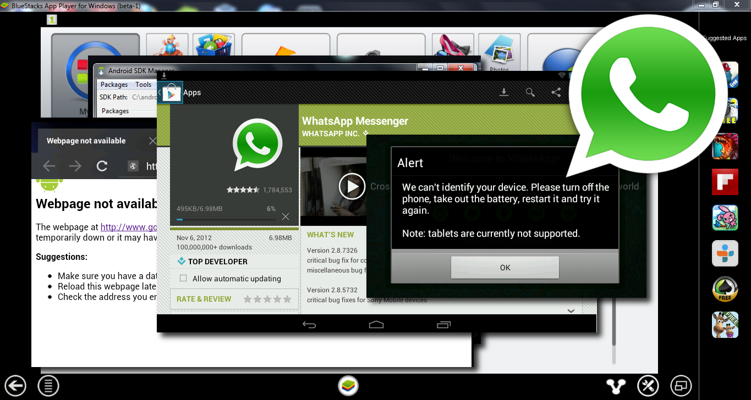The image size is (751, 400).
Task: Click the Suggested Apps heading
Action: pyautogui.click(x=725, y=38)
